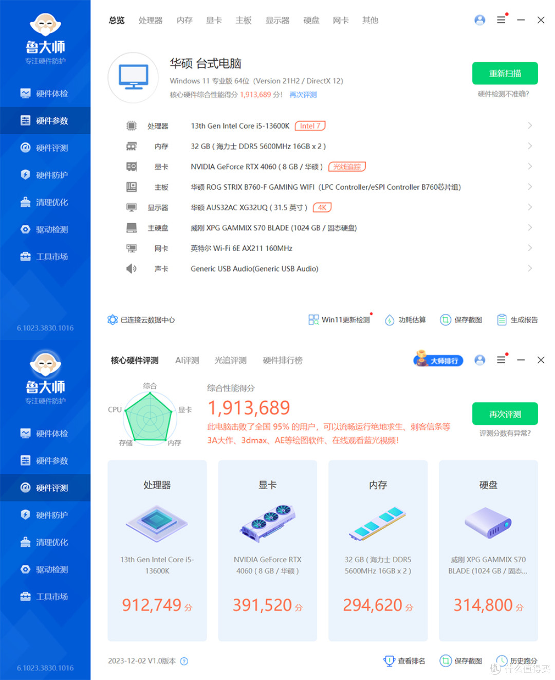Image resolution: width=555 pixels, height=680 pixels.
Task: Switch to the 主板 tab
Action: tap(244, 20)
